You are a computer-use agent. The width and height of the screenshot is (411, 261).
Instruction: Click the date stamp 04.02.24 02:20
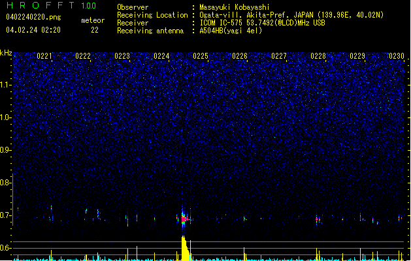point(33,30)
